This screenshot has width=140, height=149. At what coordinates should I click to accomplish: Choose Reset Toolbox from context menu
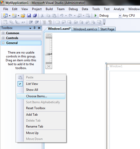pyautogui.click(x=41, y=108)
